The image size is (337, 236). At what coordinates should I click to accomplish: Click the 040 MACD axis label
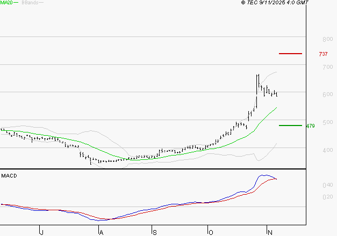pyautogui.click(x=327, y=185)
